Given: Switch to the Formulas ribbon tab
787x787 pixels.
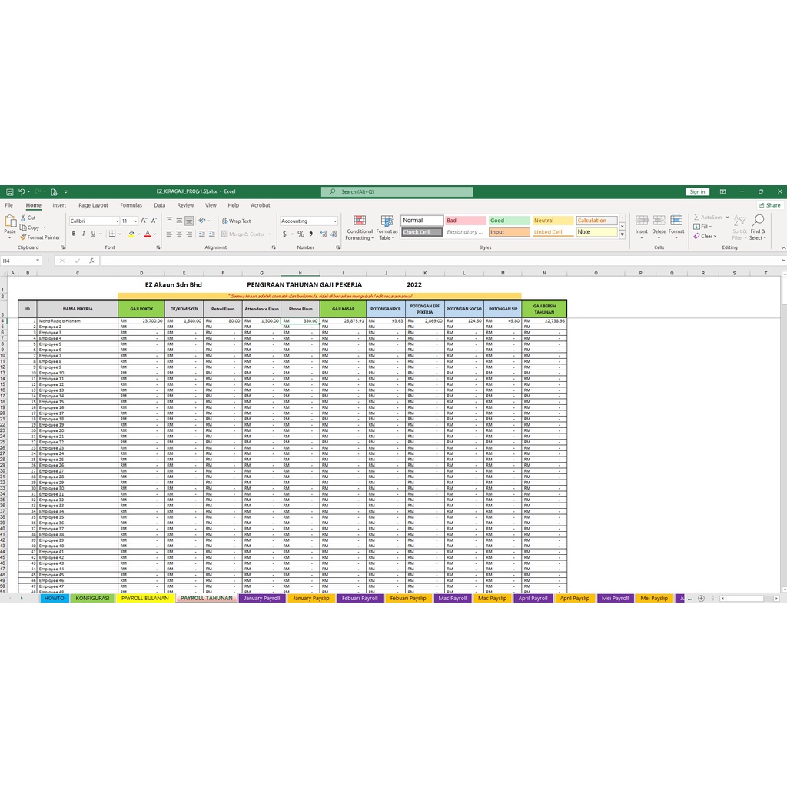Looking at the screenshot, I should click(131, 205).
